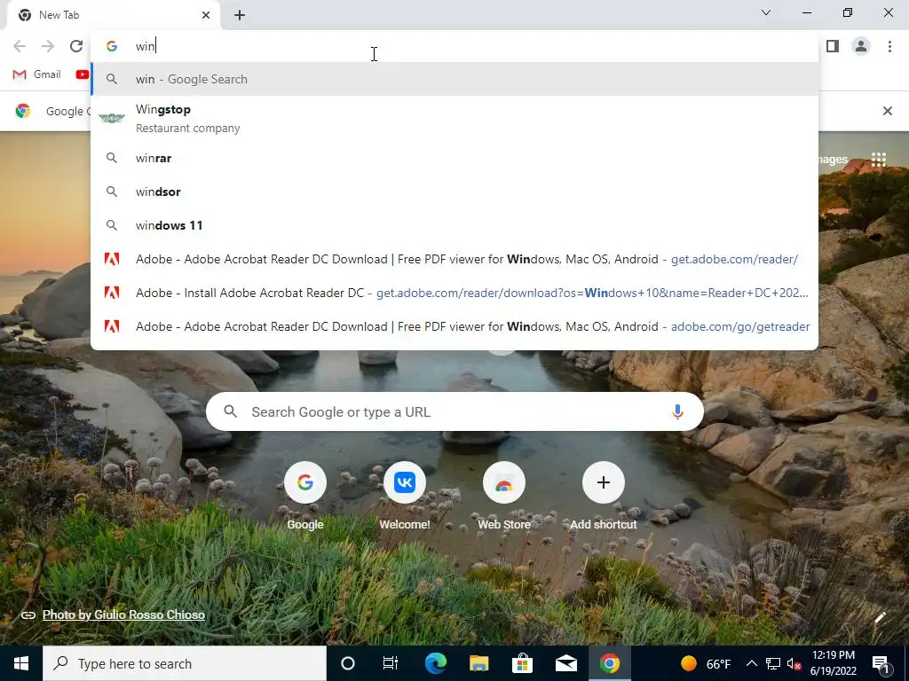Screen dimensions: 909x681
Task: Open the 66°F weather widget
Action: coord(706,663)
